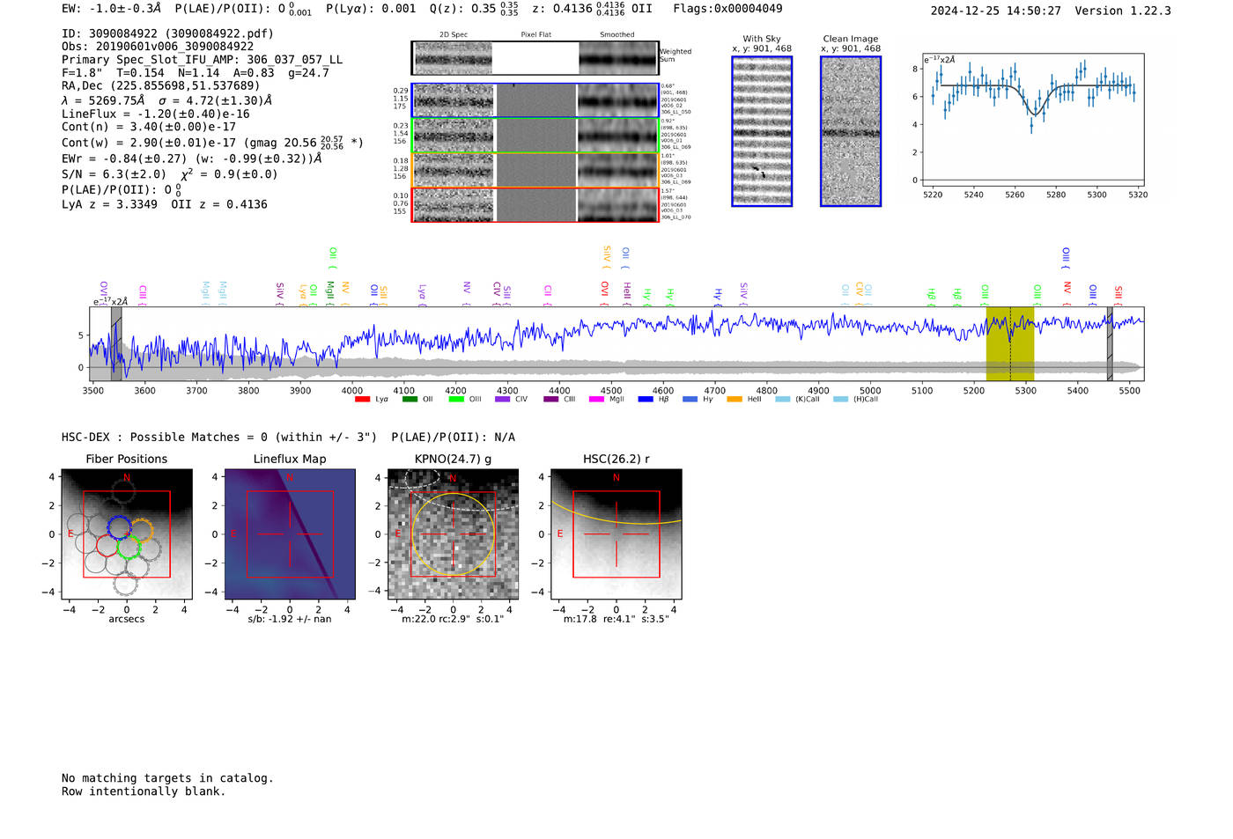Image resolution: width=1233 pixels, height=839 pixels.
Task: Select the CIII legend swatch
Action: point(551,400)
